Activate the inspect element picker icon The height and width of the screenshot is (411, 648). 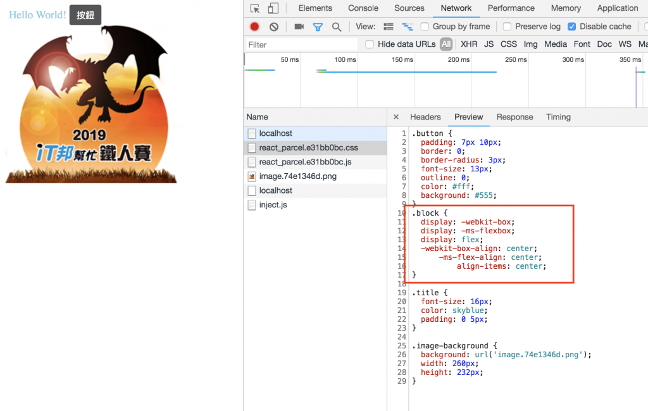[x=255, y=8]
